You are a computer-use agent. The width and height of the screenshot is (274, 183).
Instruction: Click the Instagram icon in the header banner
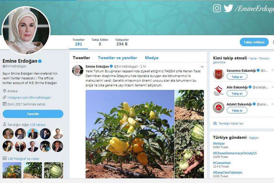coord(217,8)
